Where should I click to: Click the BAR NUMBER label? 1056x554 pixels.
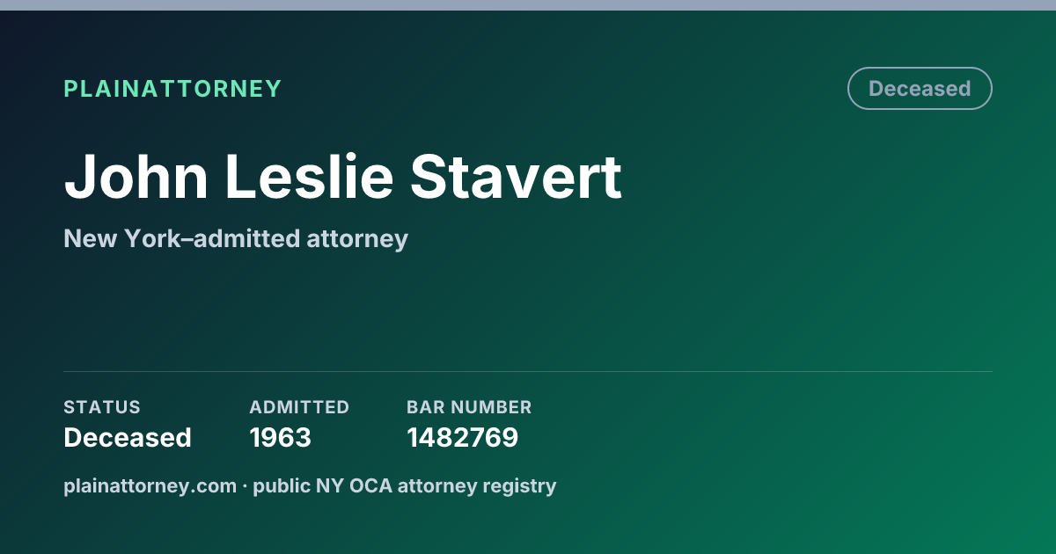point(469,407)
